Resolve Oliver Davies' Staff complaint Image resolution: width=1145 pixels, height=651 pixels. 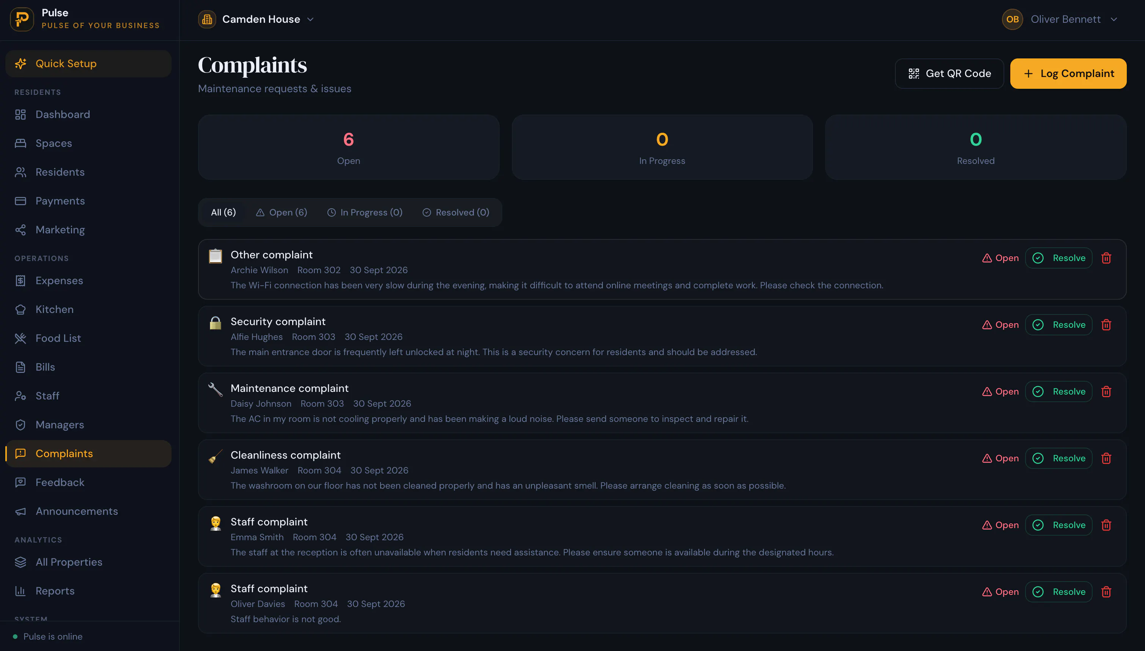point(1058,591)
